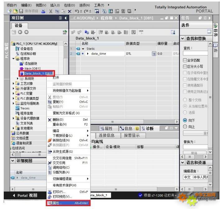Click the save project disk icon
Screen dimensions: 220x209
click(21, 11)
